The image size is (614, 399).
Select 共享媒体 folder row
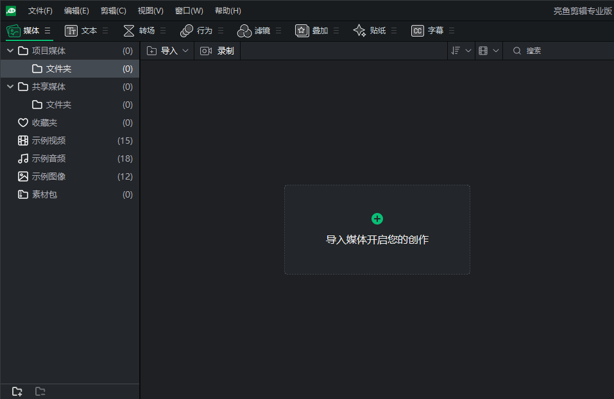70,87
